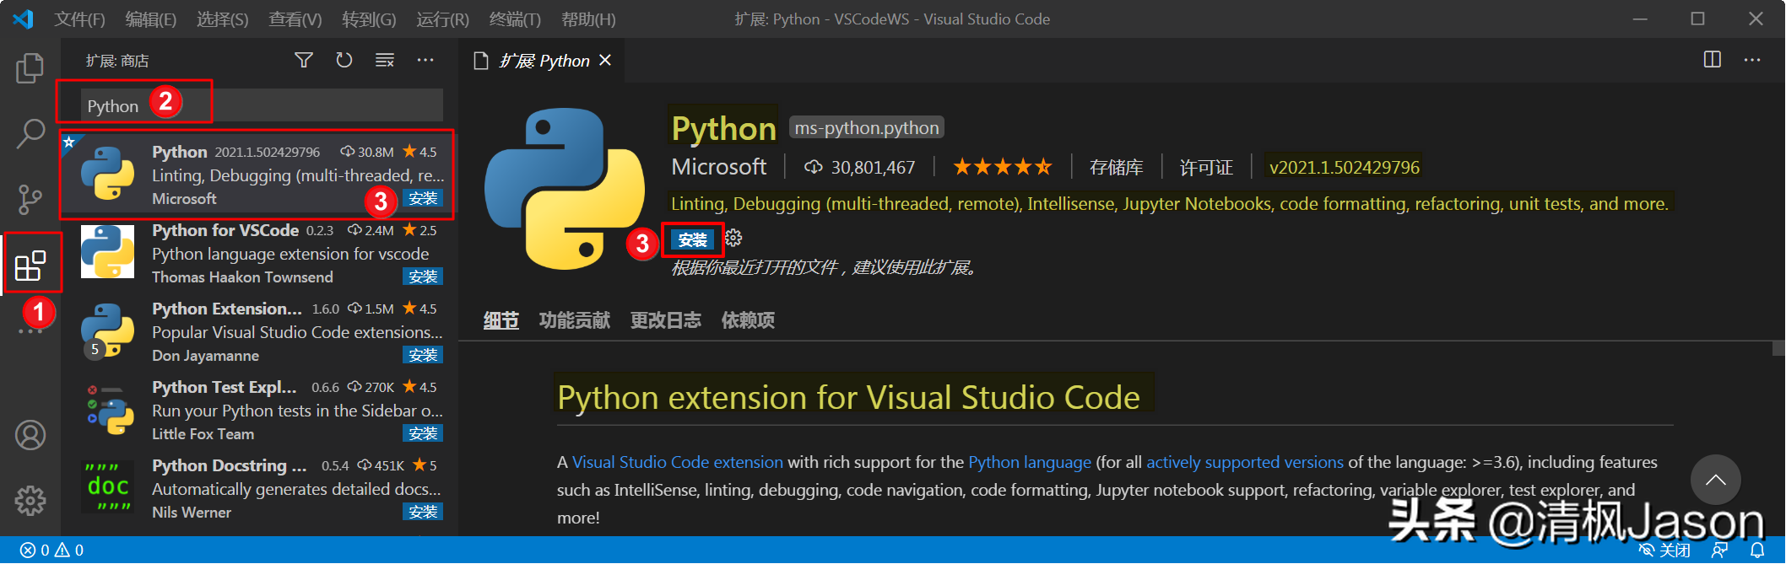1786x564 pixels.
Task: Select the 更改日志 changelog tab
Action: tap(666, 320)
